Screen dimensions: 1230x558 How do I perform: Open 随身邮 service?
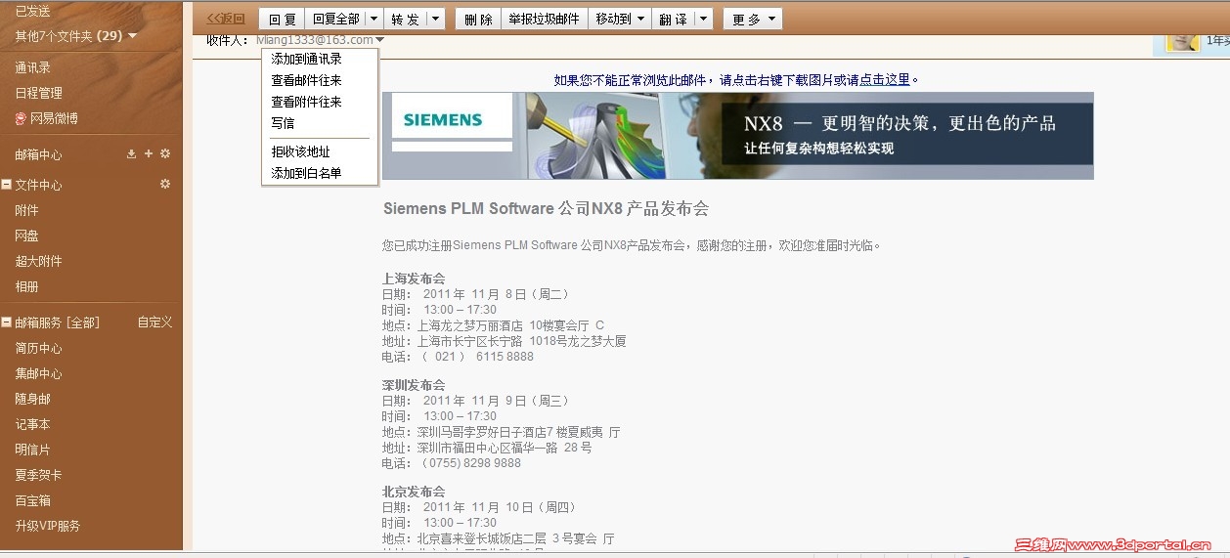pos(32,399)
